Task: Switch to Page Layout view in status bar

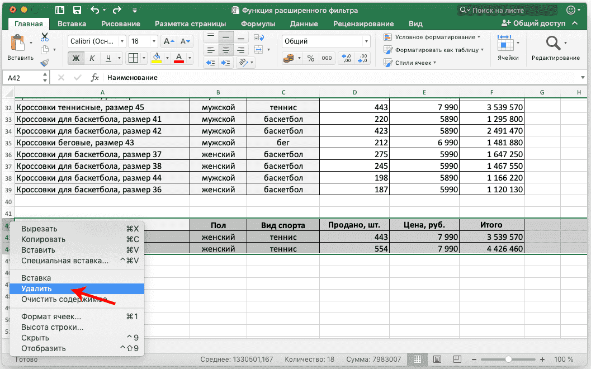Action: [437, 359]
